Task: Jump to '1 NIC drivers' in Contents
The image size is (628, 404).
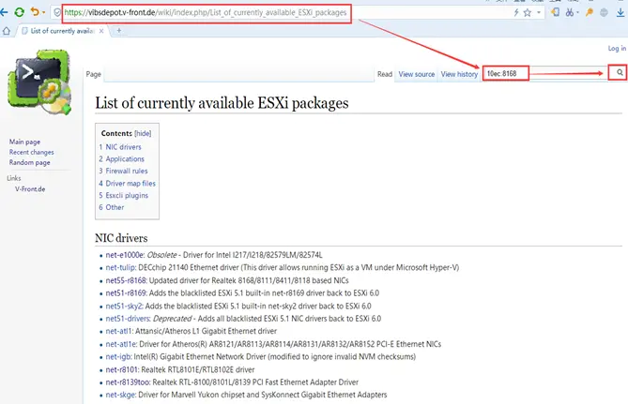Action: coord(120,147)
